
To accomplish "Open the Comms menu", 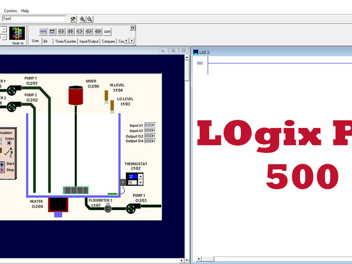I will [10, 11].
